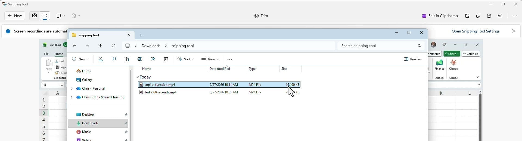The height and width of the screenshot is (141, 522).
Task: Save the recording with the floppy icon
Action: click(467, 16)
